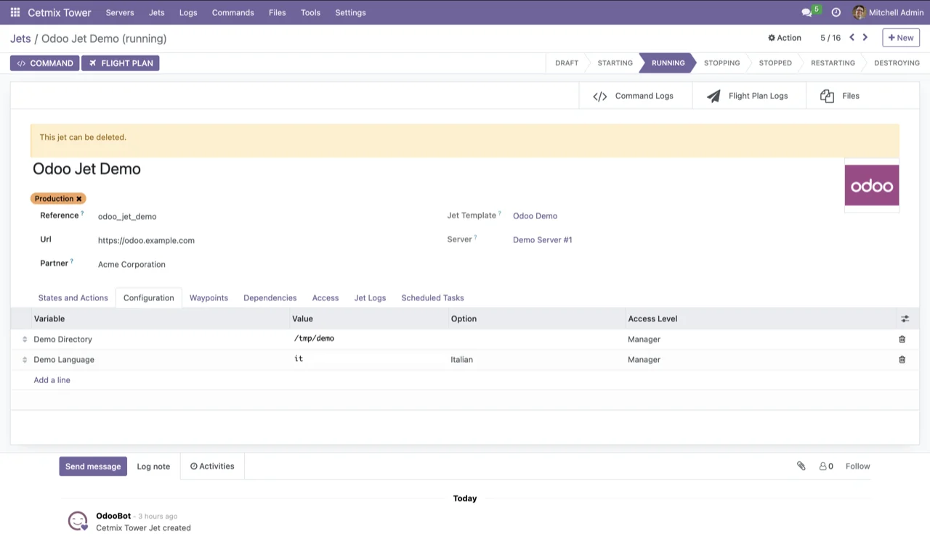Switch to the Waypoints tab
The height and width of the screenshot is (539, 930).
(x=209, y=297)
